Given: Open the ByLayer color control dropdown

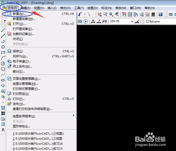Looking at the screenshot, I should [160, 21].
